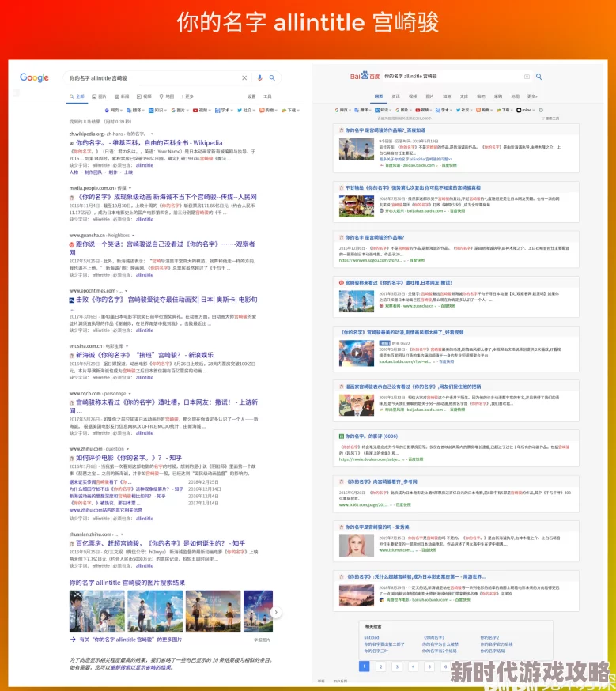Open 学术 dropdown in Baidu pane toolbar
The width and height of the screenshot is (616, 691).
[x=444, y=110]
